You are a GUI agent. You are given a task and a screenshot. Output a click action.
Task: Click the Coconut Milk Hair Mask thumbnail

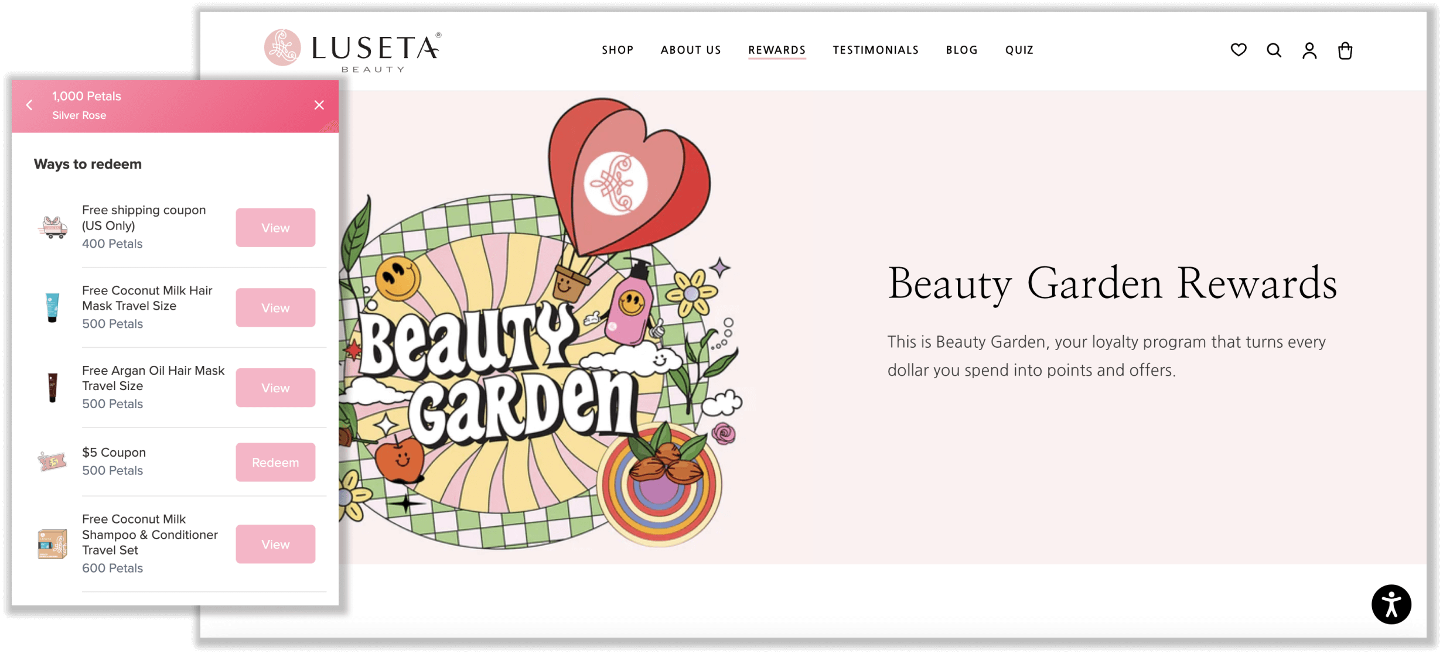click(52, 307)
